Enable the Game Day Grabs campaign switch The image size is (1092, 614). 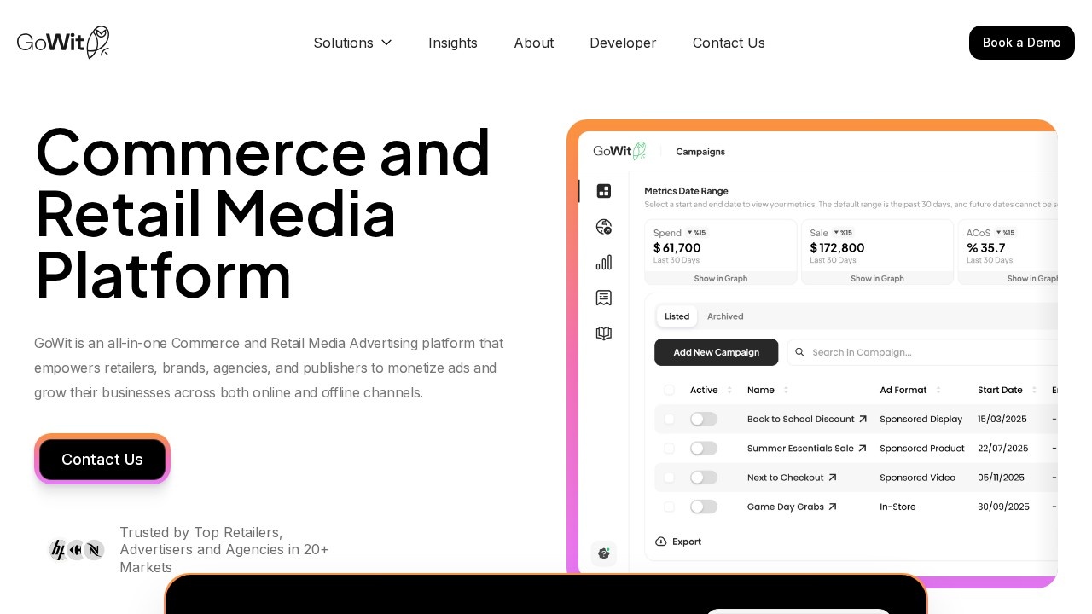[x=704, y=507]
